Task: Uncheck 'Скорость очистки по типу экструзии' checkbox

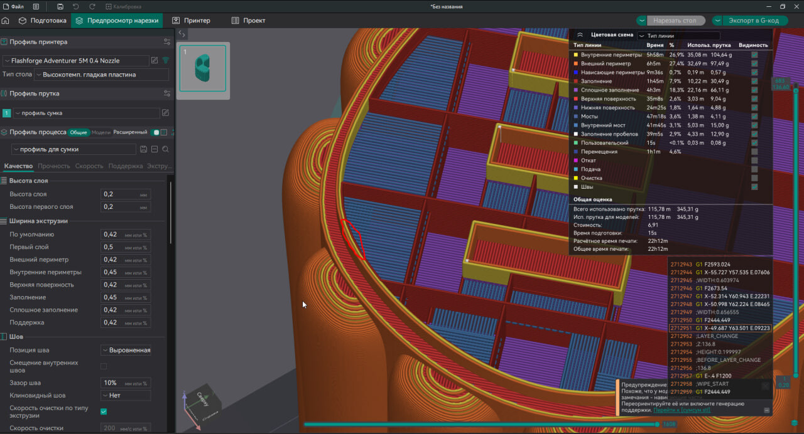Action: [104, 412]
